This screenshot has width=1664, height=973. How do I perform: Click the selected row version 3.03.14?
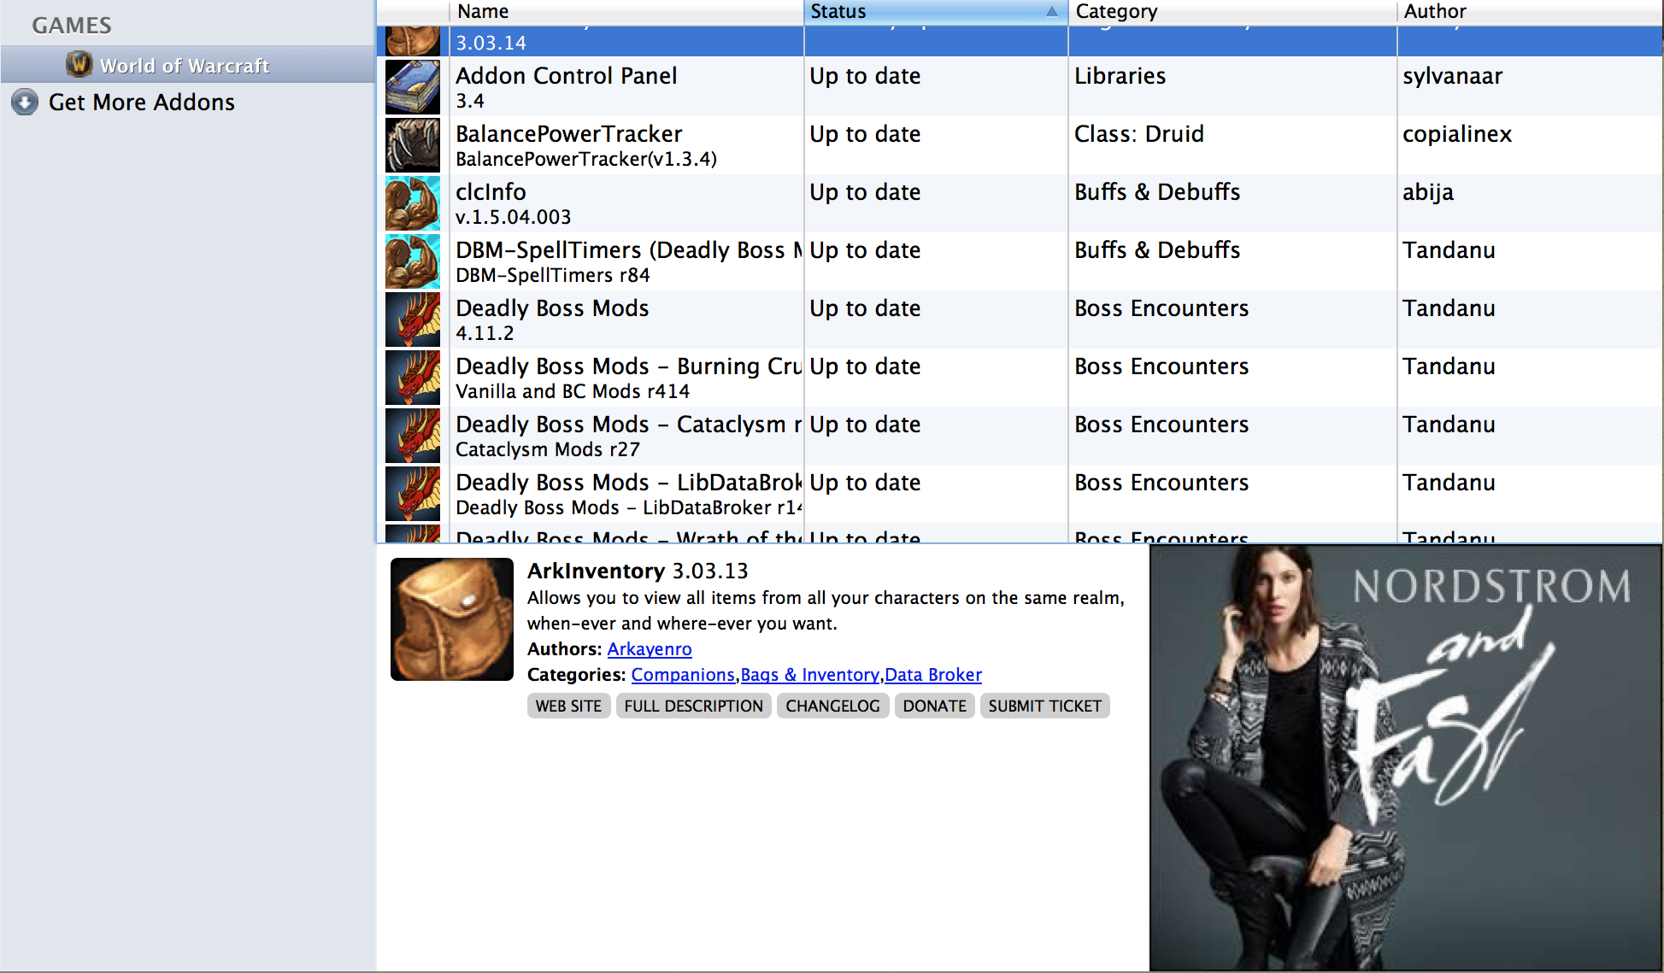(x=491, y=43)
